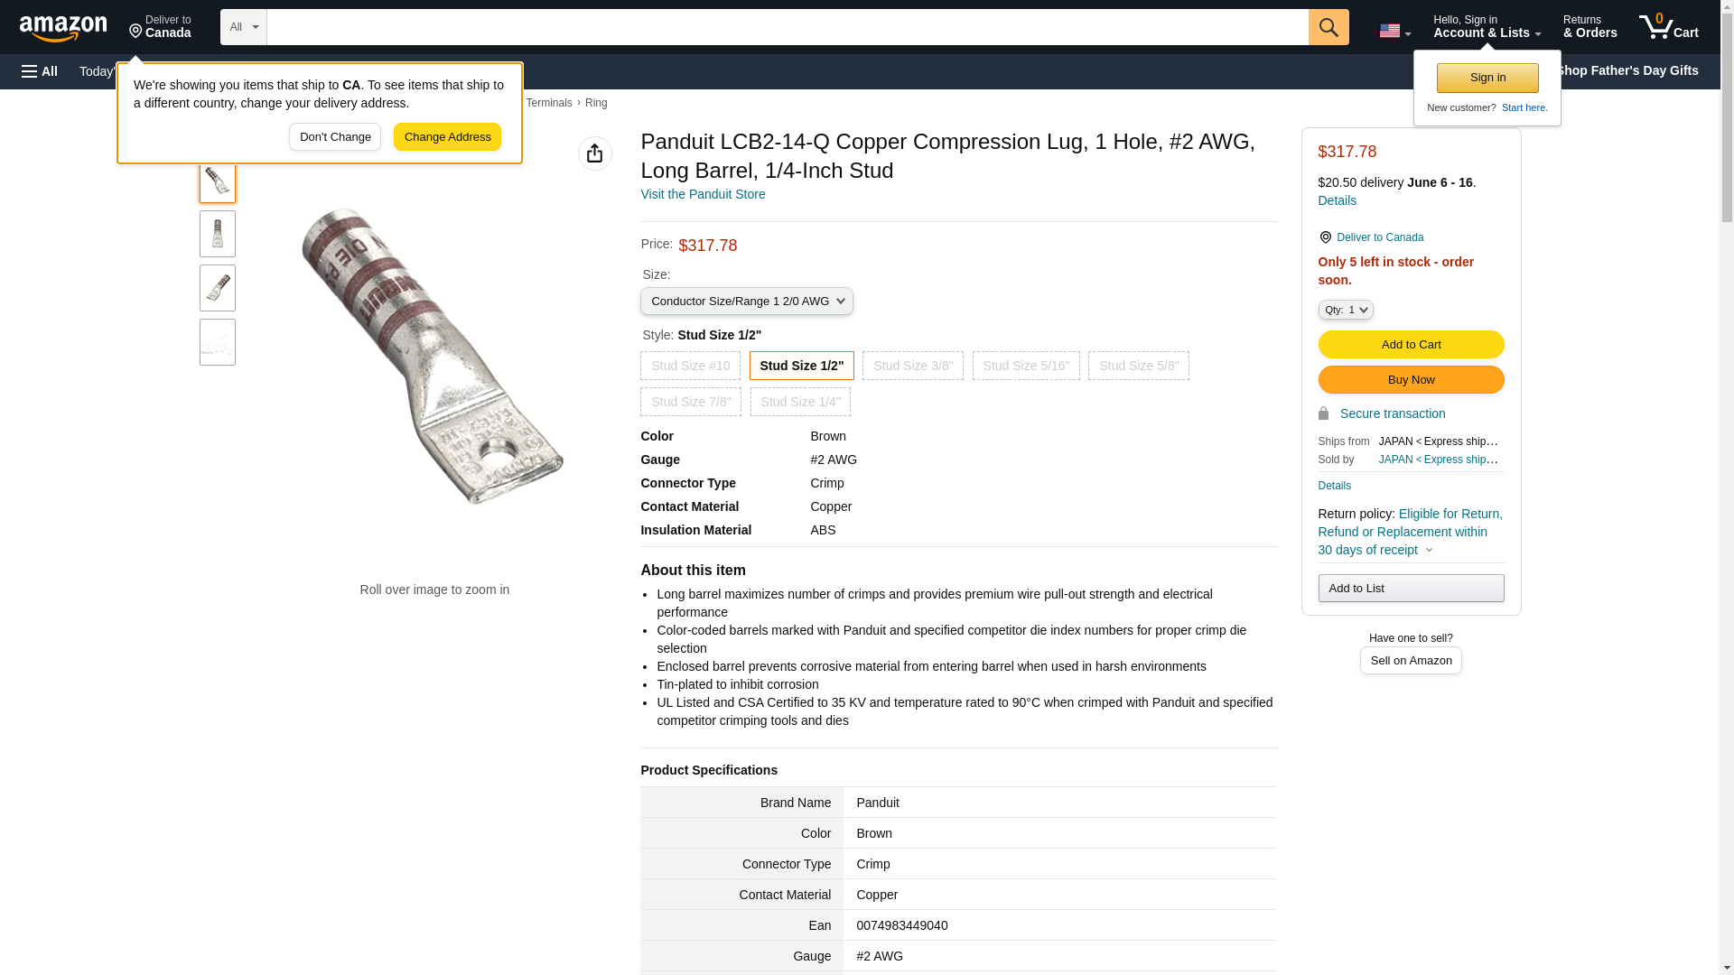Open the Qty quantity dropdown
This screenshot has height=975, width=1734.
pos(1345,310)
